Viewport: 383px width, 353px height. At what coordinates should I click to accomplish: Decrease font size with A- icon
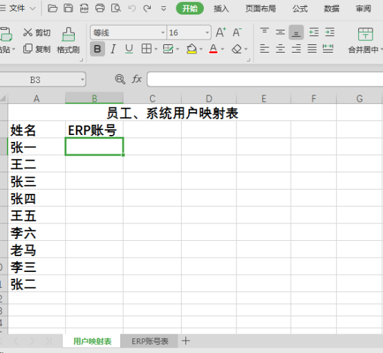[x=237, y=33]
